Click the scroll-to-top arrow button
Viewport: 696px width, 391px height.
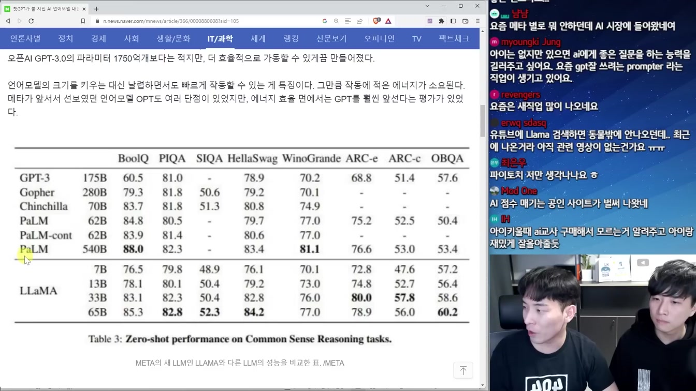[x=463, y=370]
